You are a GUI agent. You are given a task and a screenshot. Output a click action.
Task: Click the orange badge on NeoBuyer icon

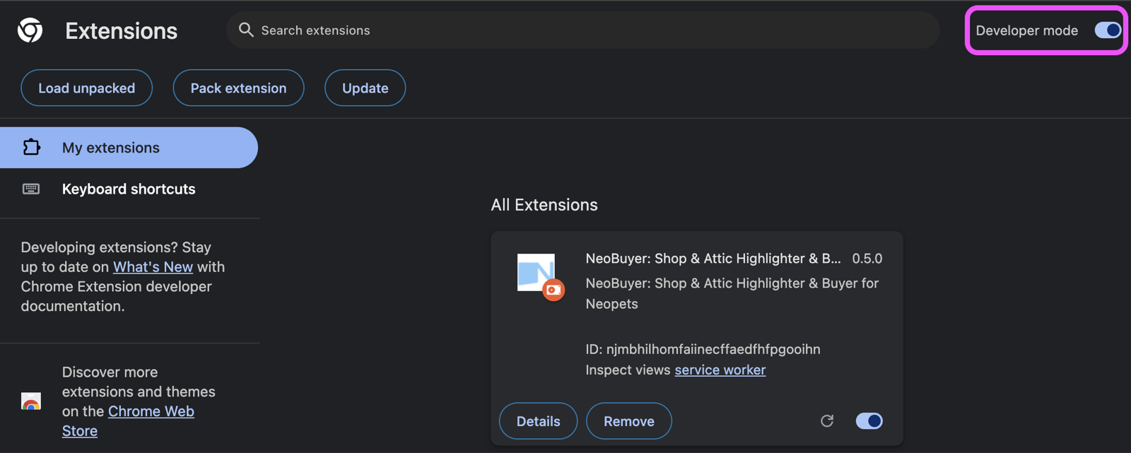coord(553,290)
